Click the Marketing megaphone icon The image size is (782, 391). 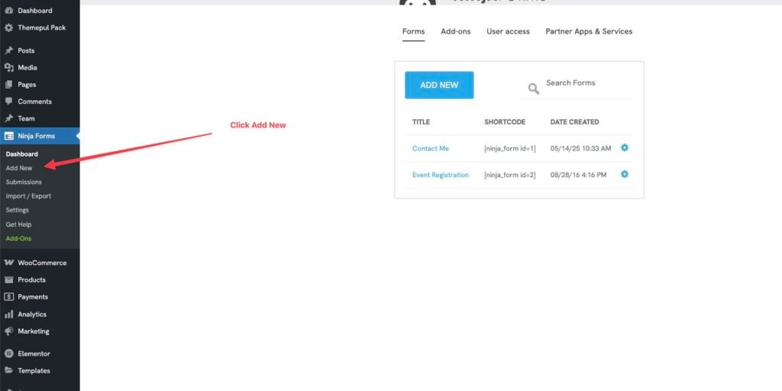pos(8,331)
